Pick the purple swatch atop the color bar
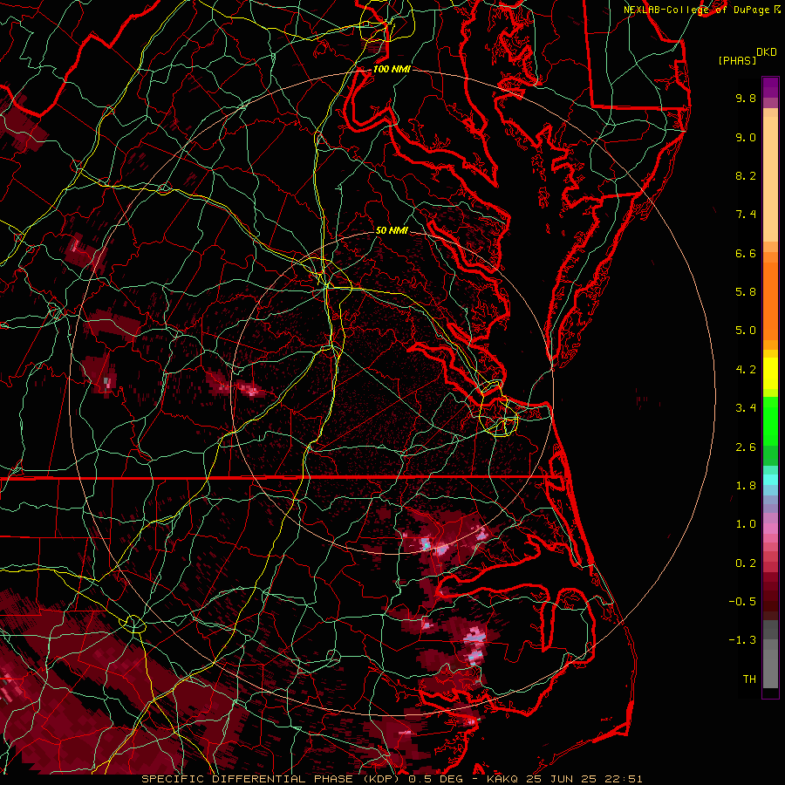Screen dimensions: 785x785 tap(770, 88)
